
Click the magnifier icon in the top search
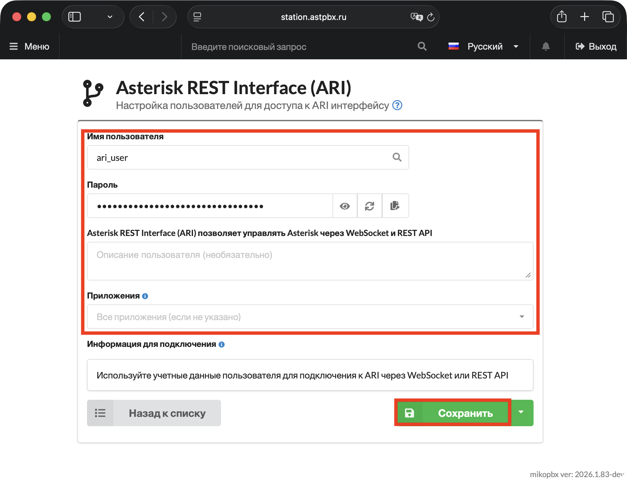tap(422, 46)
